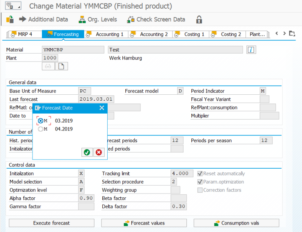Click the Fiscal Year Variant field

point(265,99)
